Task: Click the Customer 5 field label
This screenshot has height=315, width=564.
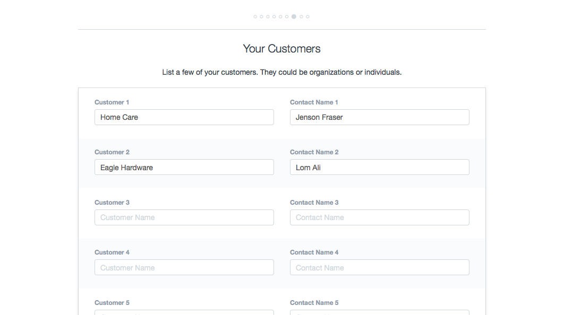Action: (x=112, y=303)
